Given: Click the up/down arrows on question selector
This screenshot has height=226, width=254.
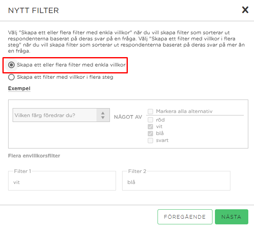Looking at the screenshot, I should pyautogui.click(x=103, y=115).
